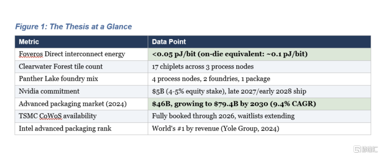
Task: Select the 'Intel advanced packaging rank' cell
Action: point(65,128)
